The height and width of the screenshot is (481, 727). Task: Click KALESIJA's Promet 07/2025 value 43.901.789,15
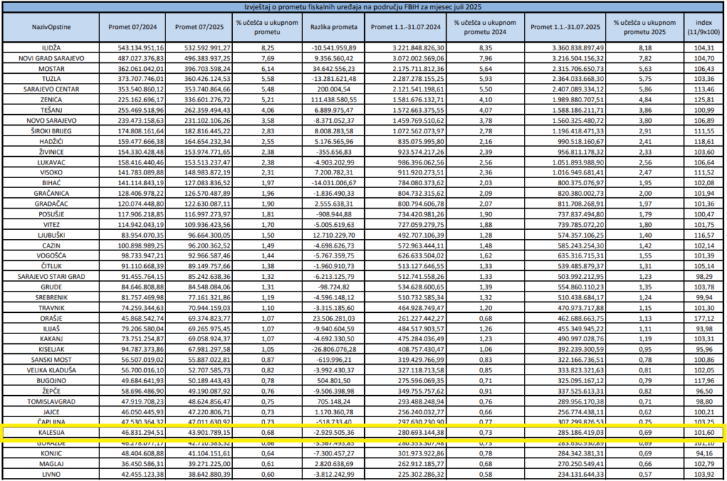(x=200, y=431)
